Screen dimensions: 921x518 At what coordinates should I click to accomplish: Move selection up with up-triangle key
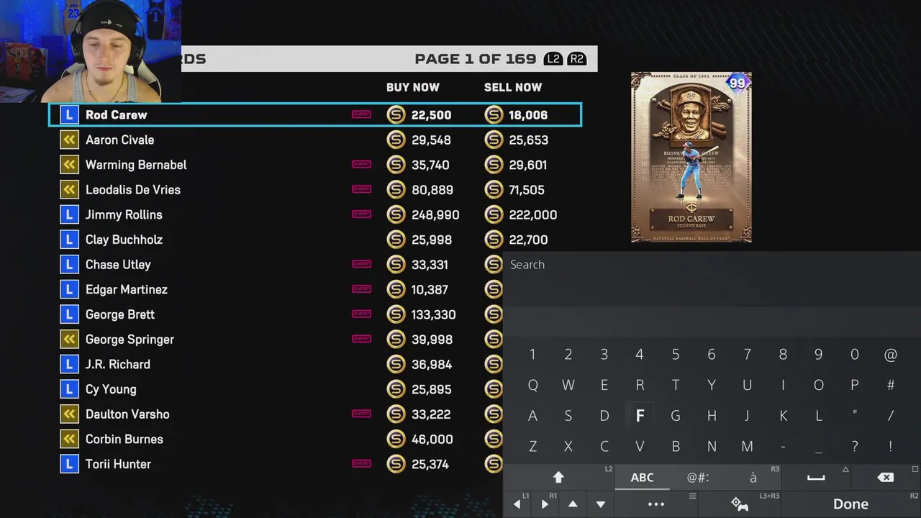tap(573, 504)
